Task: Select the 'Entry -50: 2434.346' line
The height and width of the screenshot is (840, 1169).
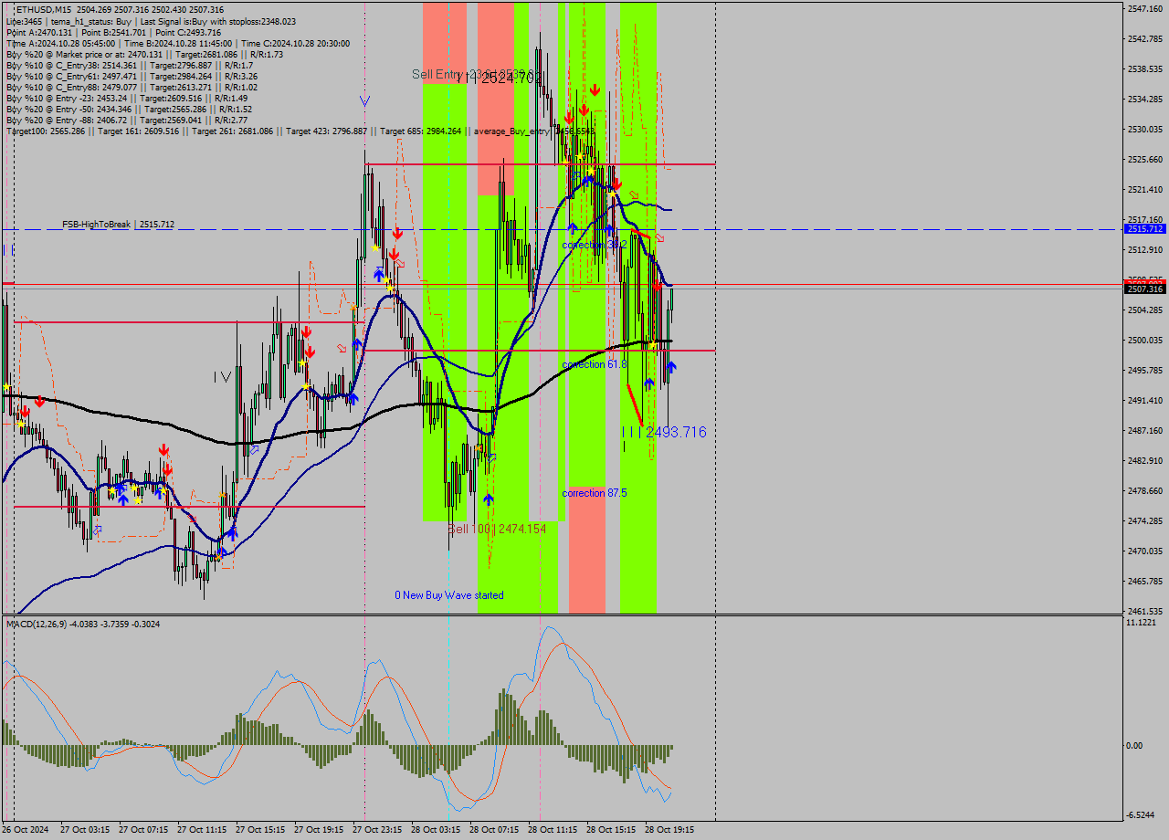Action: click(130, 109)
